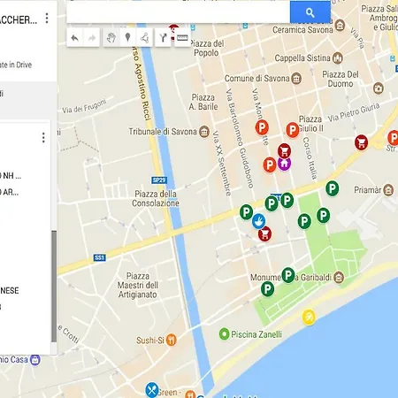The height and width of the screenshot is (398, 398).
Task: Click the Tribunale di Savona place icon
Action: coord(204,132)
